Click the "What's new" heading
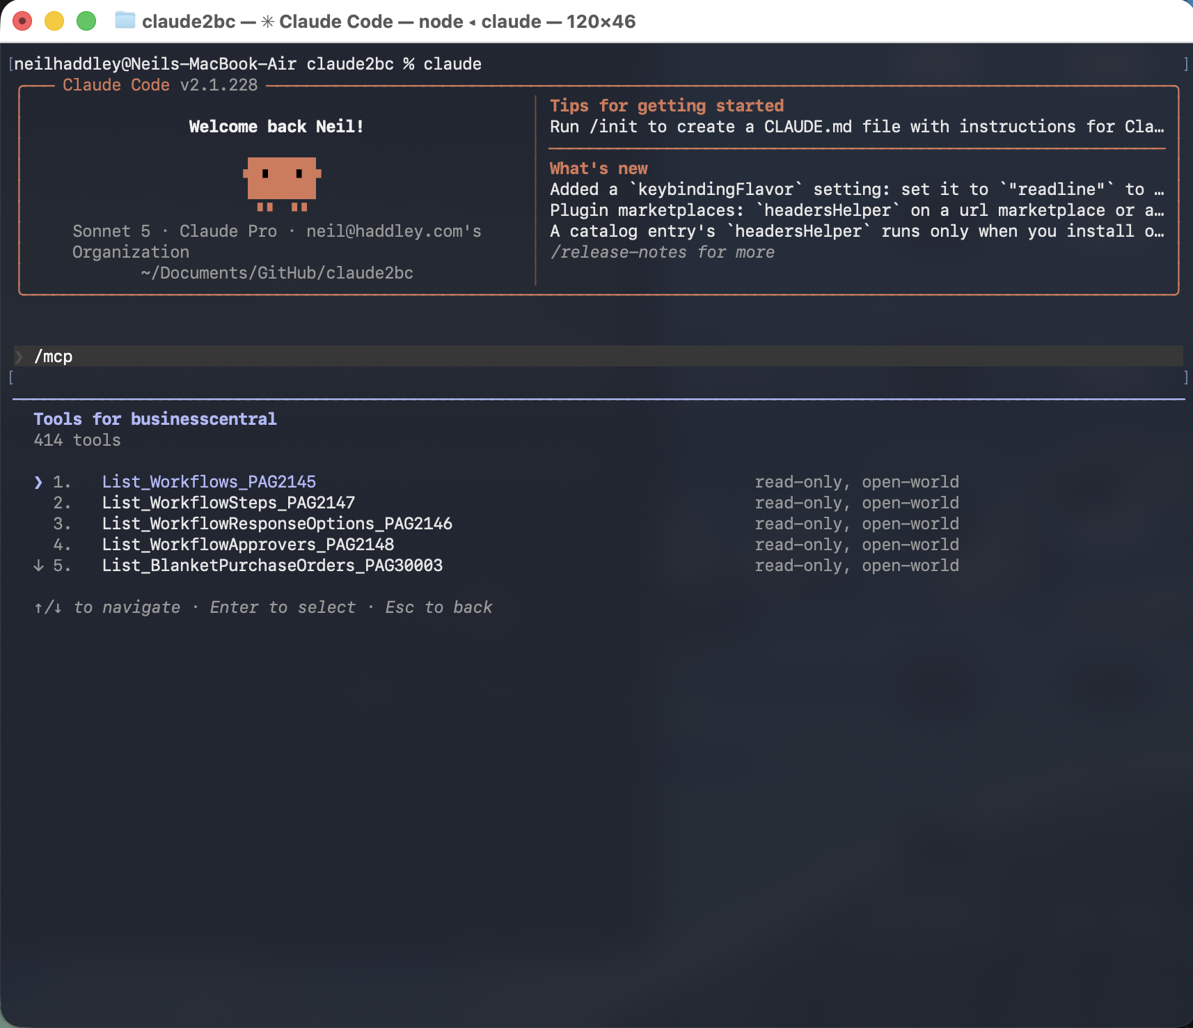The height and width of the screenshot is (1028, 1193). [x=599, y=169]
